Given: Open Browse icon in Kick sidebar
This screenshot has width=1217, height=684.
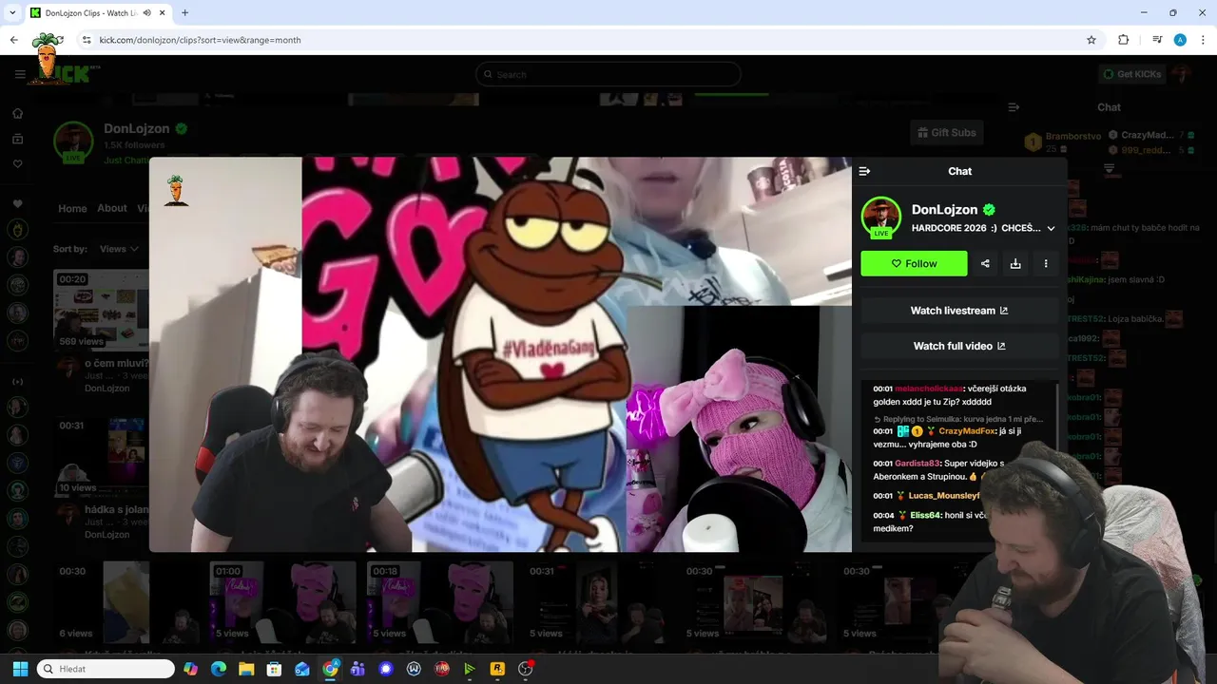Looking at the screenshot, I should click(17, 139).
